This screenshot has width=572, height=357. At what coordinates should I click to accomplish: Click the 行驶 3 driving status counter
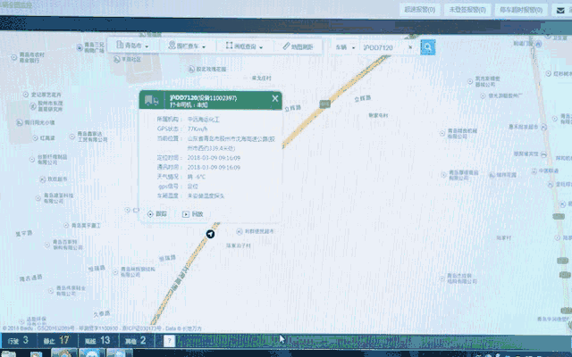(x=18, y=341)
